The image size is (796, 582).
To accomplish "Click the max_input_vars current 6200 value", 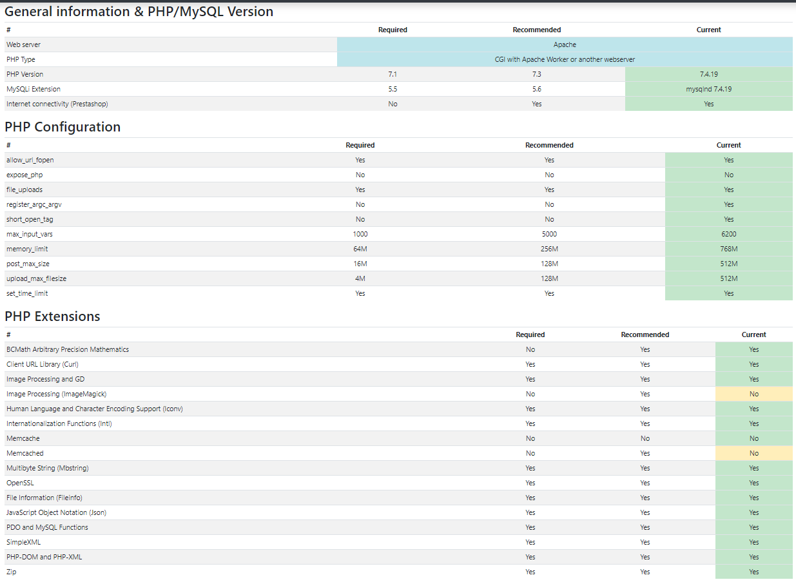I will tap(728, 234).
